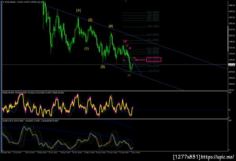The height and width of the screenshot is (161, 236).
Task: Select the red 3 wave label
Action: (117, 62)
